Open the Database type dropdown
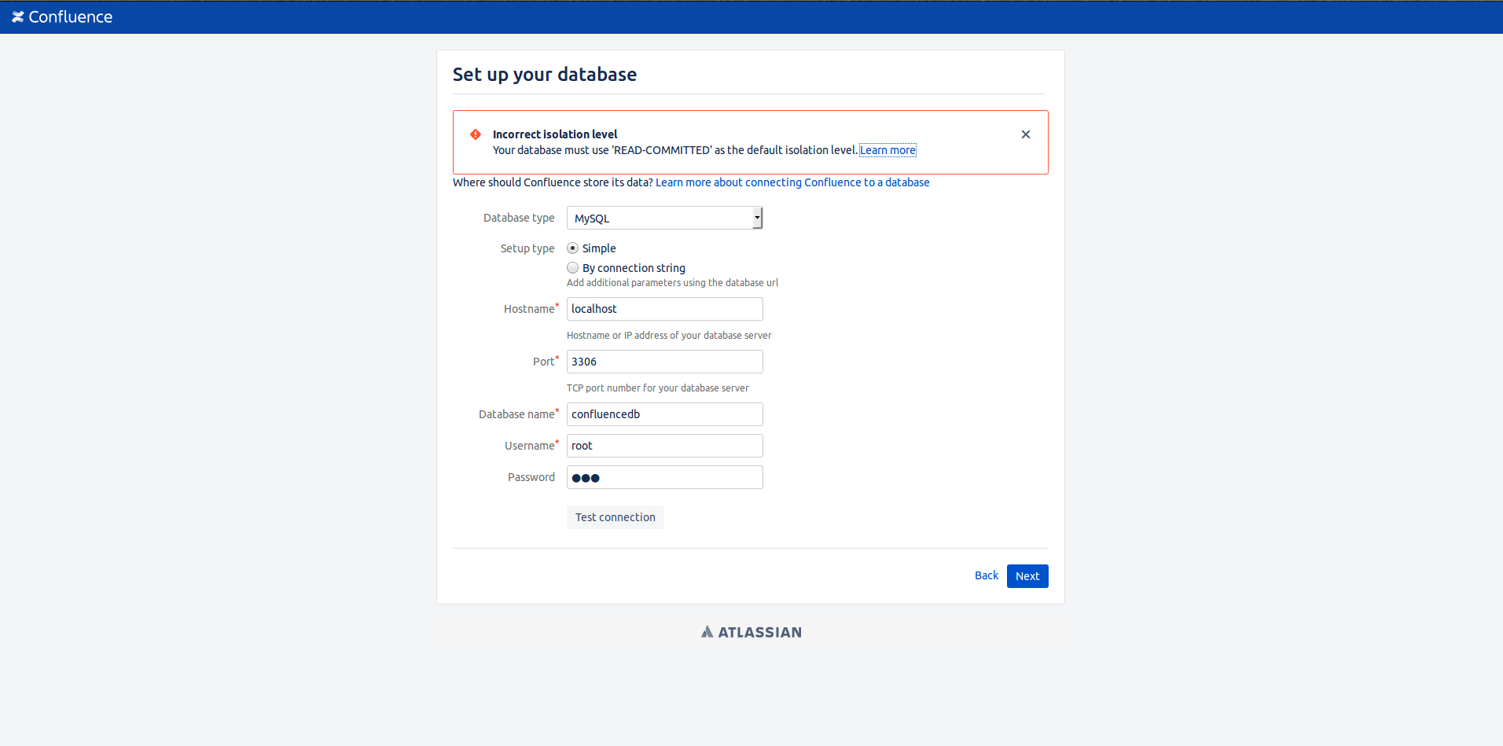 pos(663,218)
